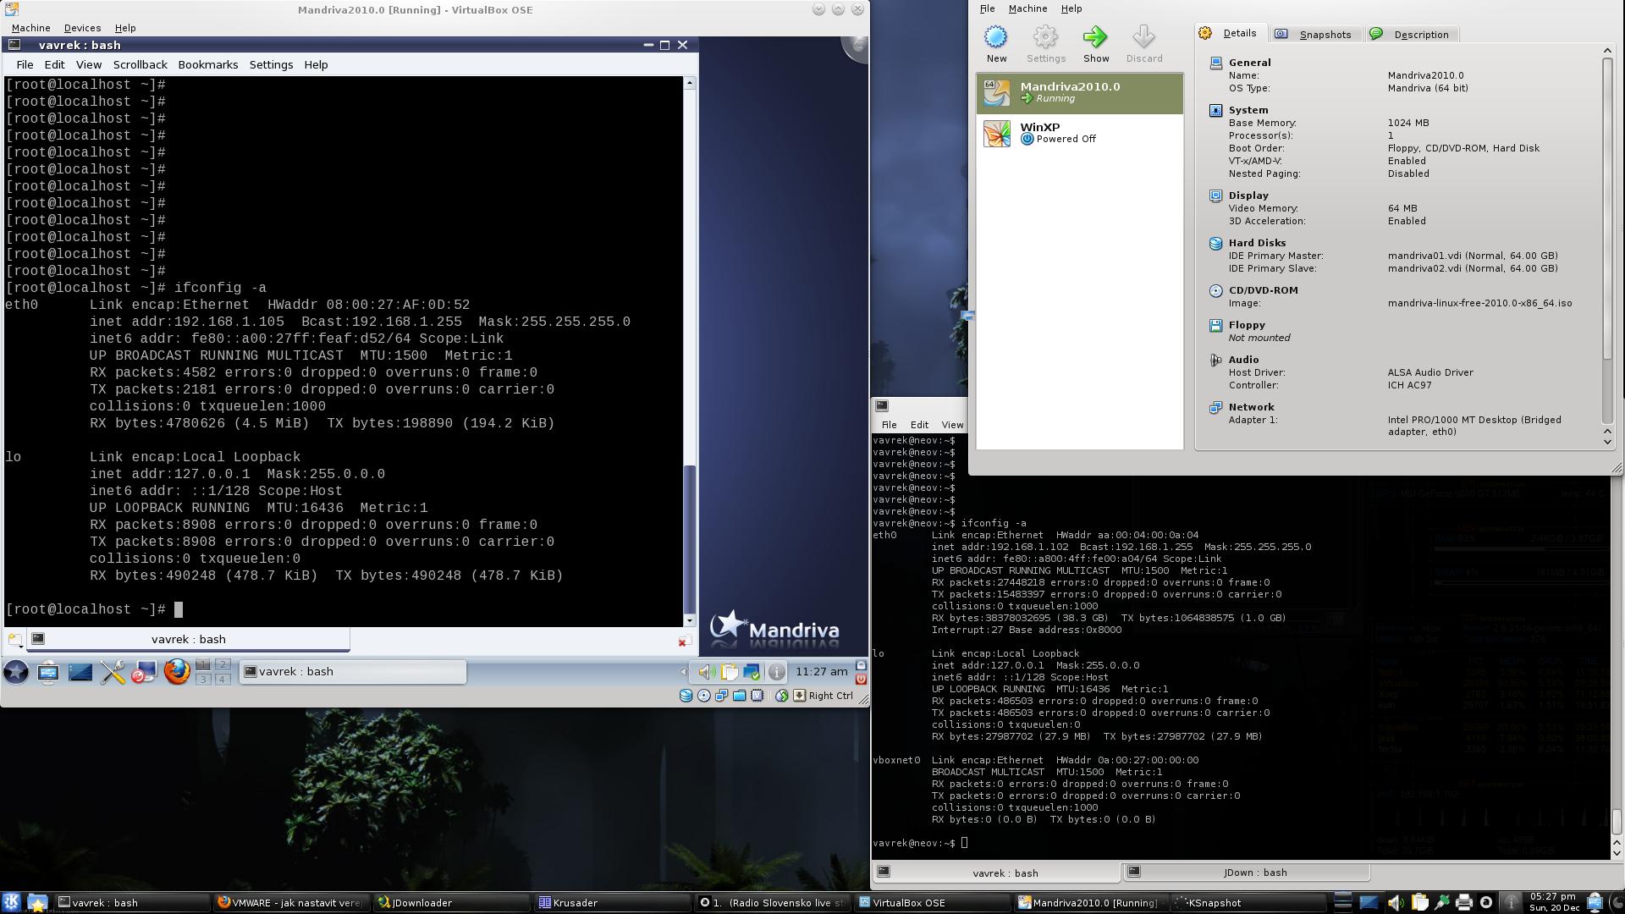1625x914 pixels.
Task: Click the General section link
Action: tap(1249, 63)
